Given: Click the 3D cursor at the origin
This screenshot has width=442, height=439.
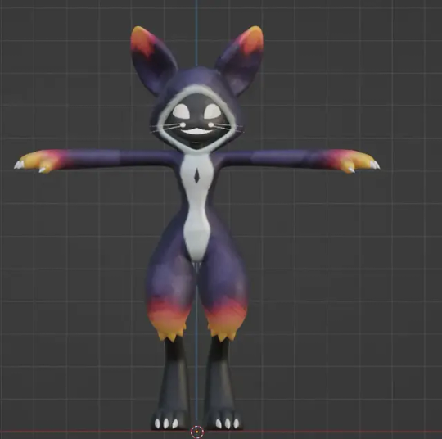Looking at the screenshot, I should pos(196,432).
